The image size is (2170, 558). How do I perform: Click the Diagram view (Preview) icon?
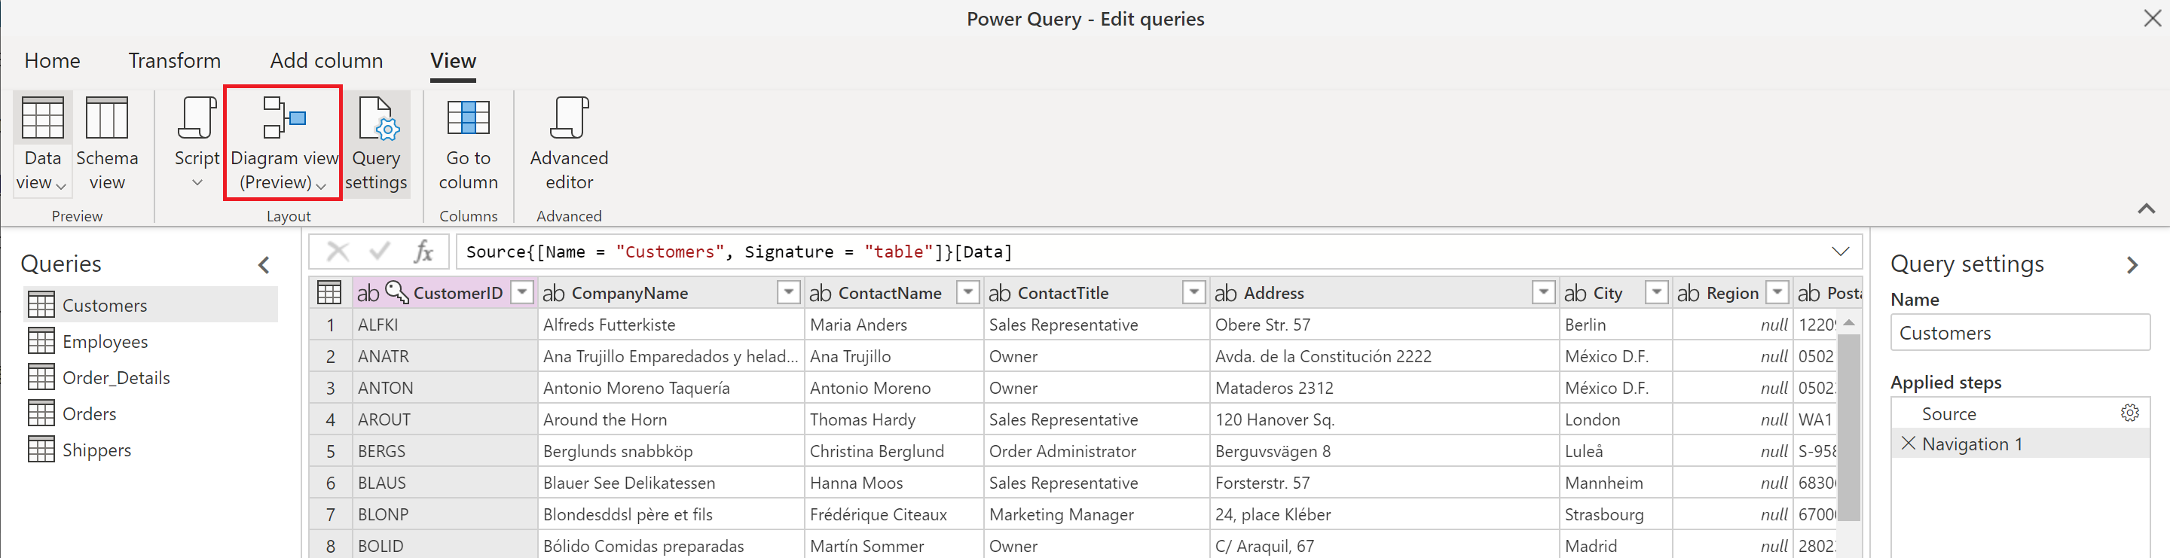coord(283,119)
